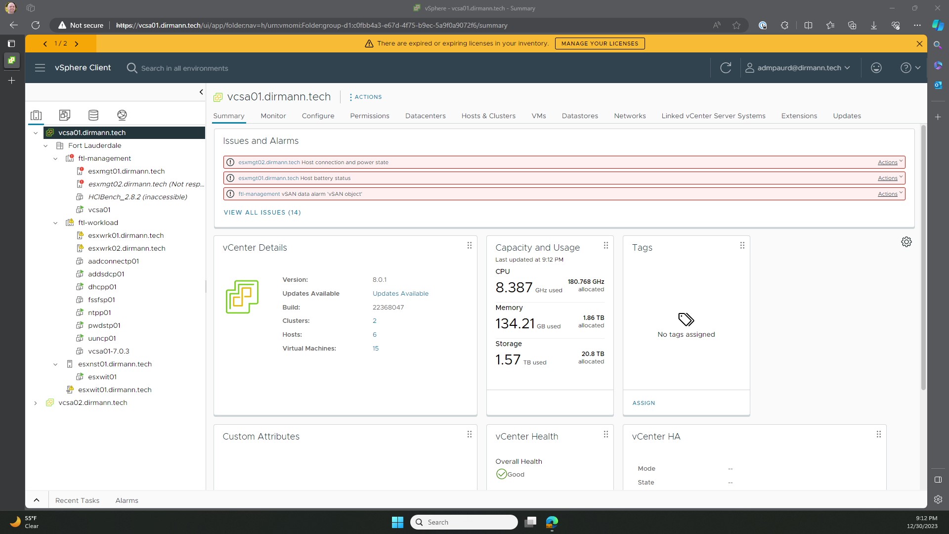Click the dashboard settings gear icon
Viewport: 949px width, 534px height.
906,242
